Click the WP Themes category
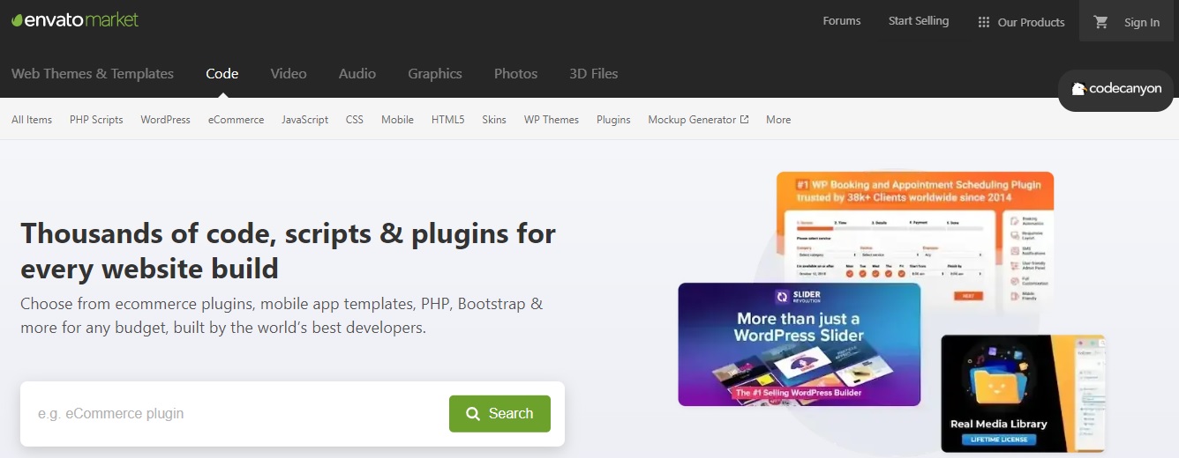1179x458 pixels. pyautogui.click(x=552, y=119)
